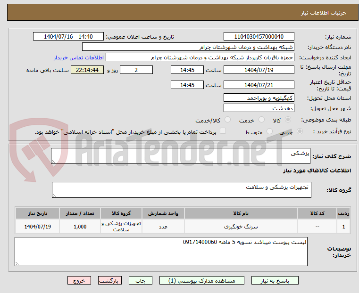Click the table date cell 1404/07/19
Viewport: 359px width, 293px height.
click(38, 227)
